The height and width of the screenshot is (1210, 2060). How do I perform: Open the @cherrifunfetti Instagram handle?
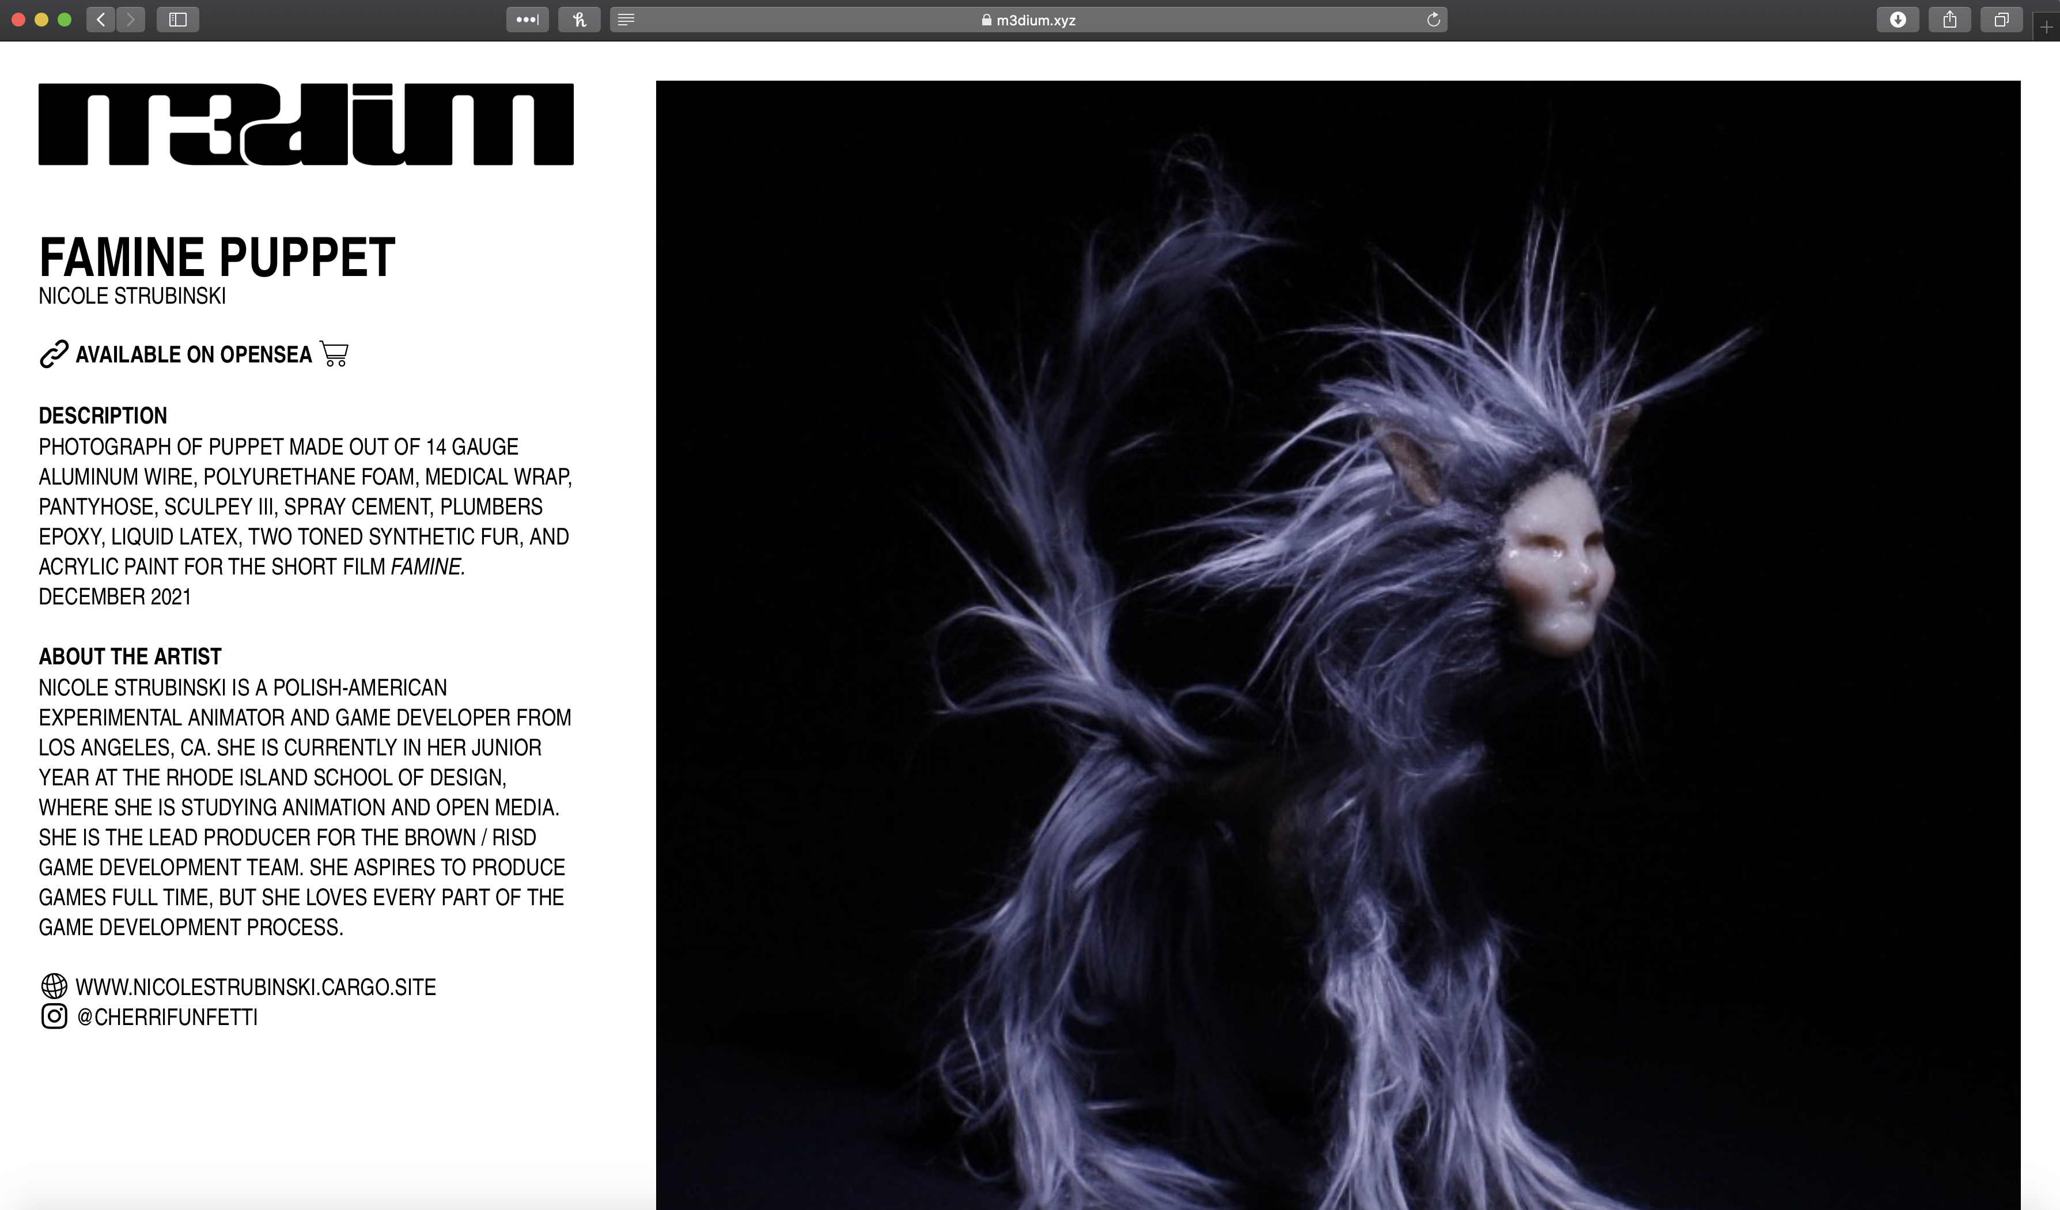(x=166, y=1017)
